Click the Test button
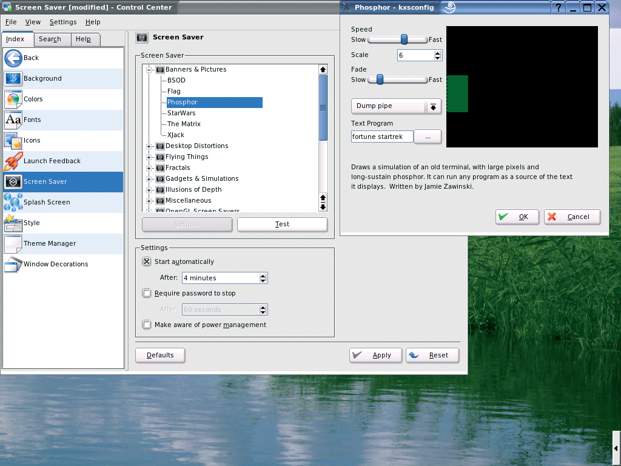Image resolution: width=621 pixels, height=466 pixels. point(282,225)
